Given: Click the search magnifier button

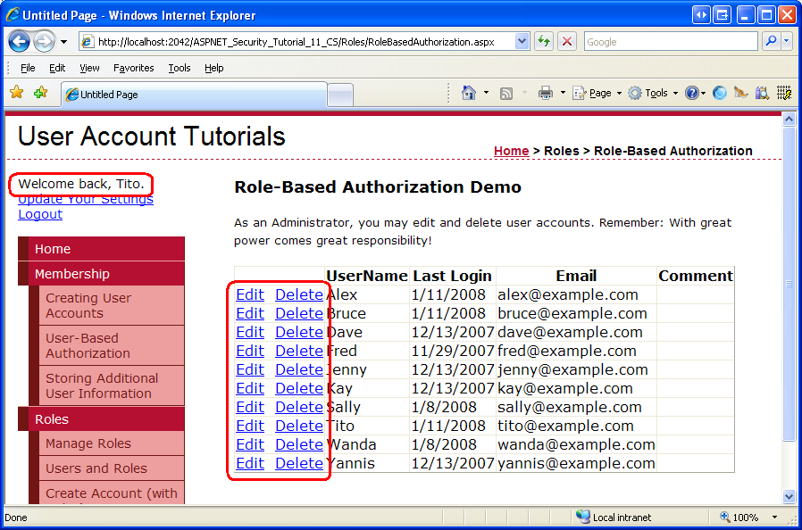Looking at the screenshot, I should pyautogui.click(x=772, y=41).
